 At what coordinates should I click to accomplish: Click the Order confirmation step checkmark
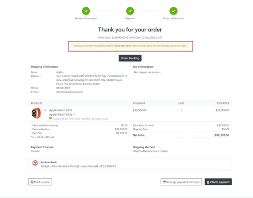pyautogui.click(x=174, y=11)
